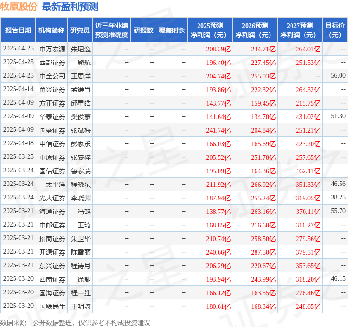
Task: Click target price 46.56
Action: 338,184
